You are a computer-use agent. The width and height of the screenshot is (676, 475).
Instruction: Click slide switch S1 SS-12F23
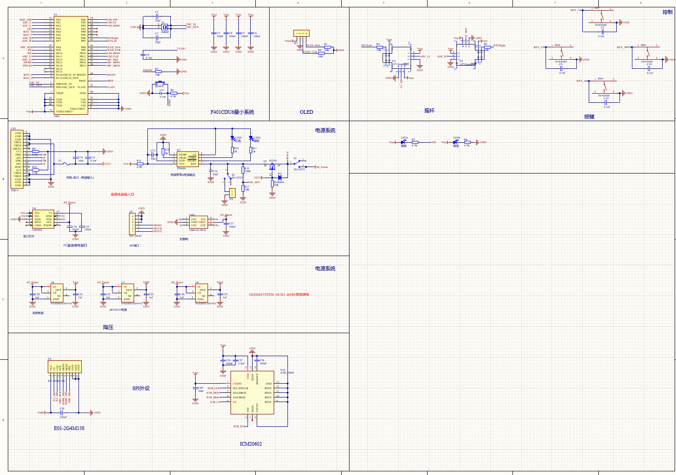click(x=299, y=163)
